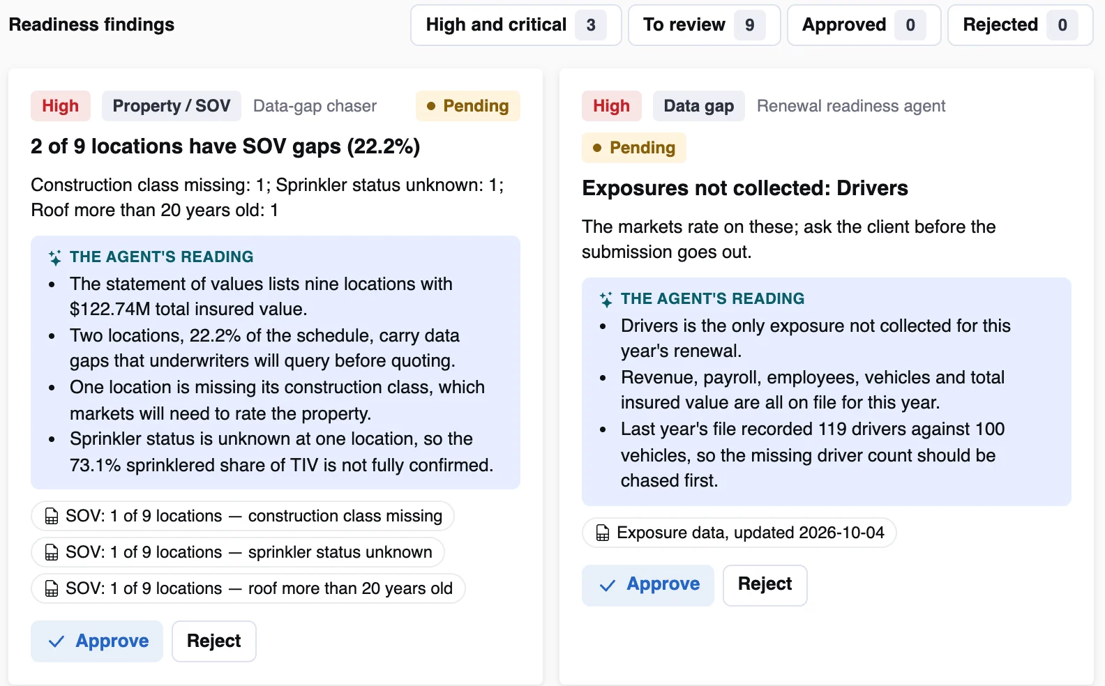Click the document icon on the roof more than 20 years chip
The width and height of the screenshot is (1105, 686).
click(x=52, y=589)
